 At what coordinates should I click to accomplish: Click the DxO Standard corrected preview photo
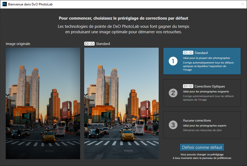pyautogui.click(x=121, y=103)
